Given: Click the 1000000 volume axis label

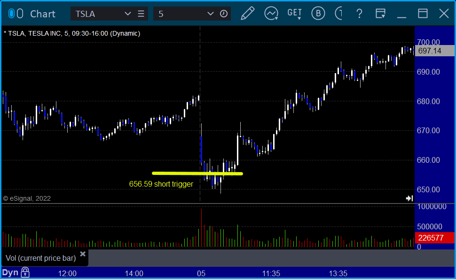Looking at the screenshot, I should [432, 206].
